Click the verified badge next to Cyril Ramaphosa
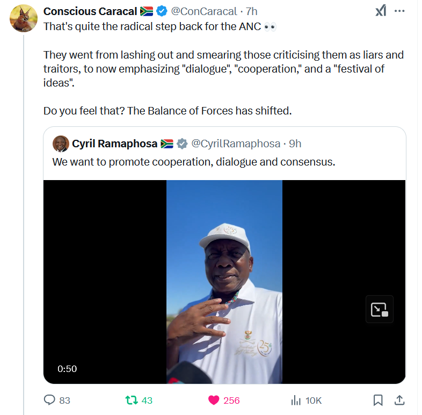This screenshot has width=422, height=415. click(x=183, y=144)
